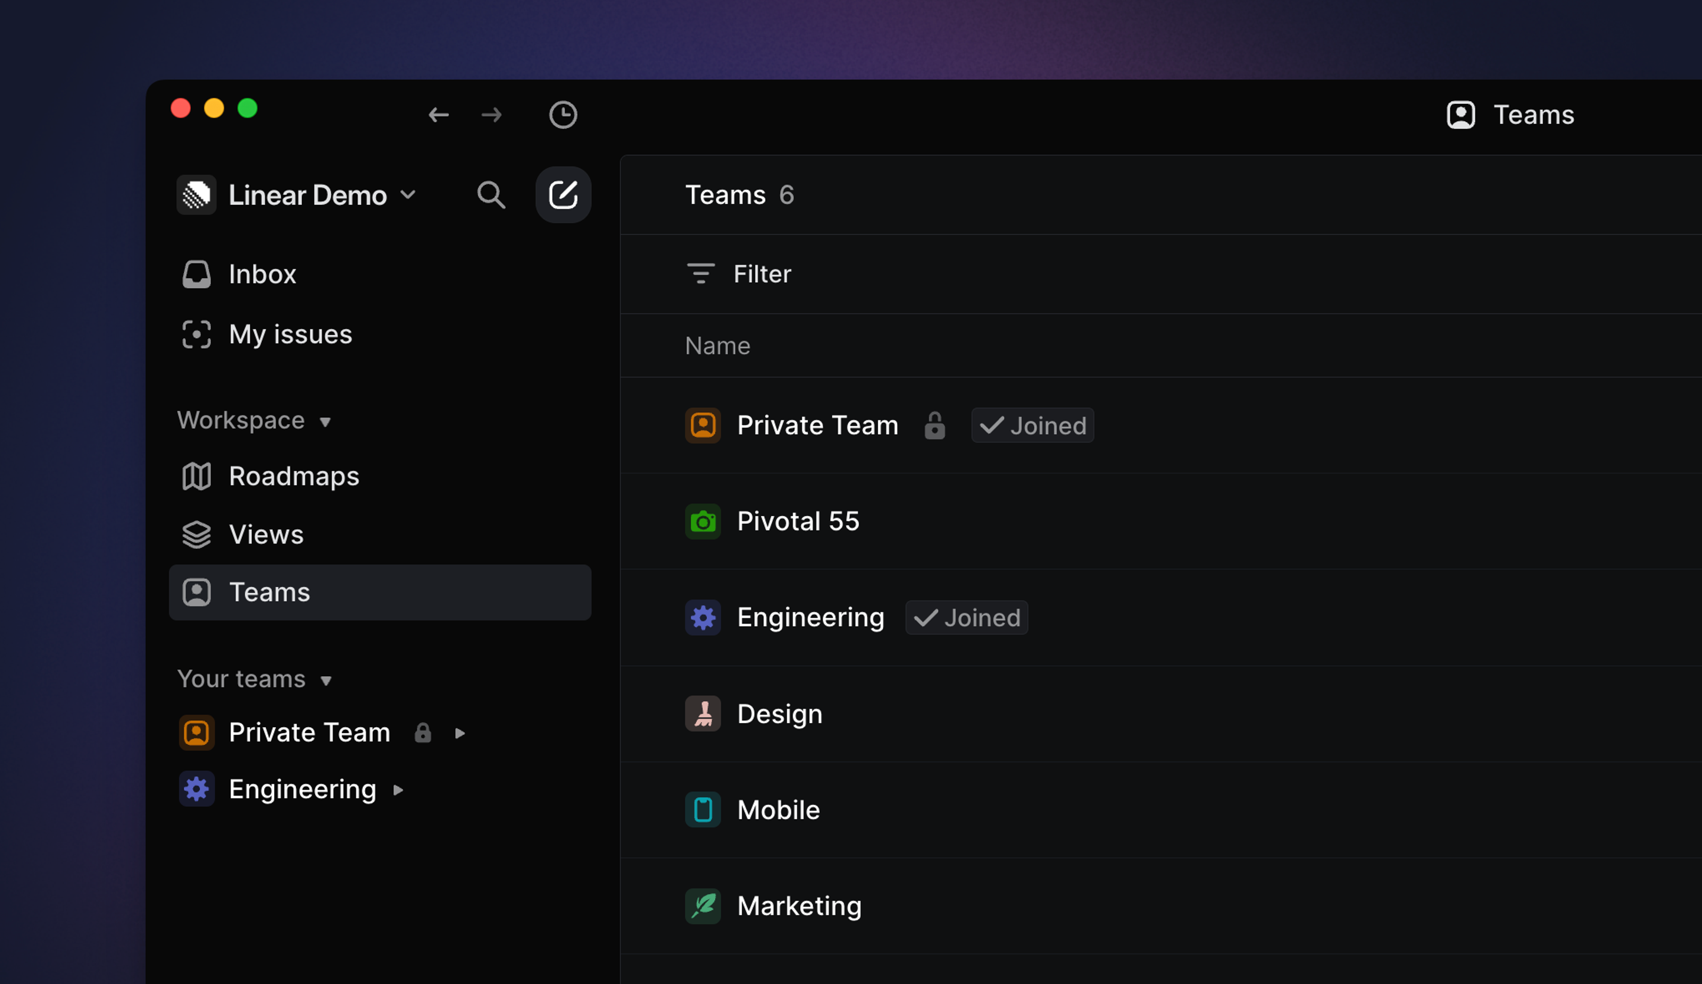This screenshot has height=984, width=1702.
Task: Click the Filter lines icon
Action: tap(701, 274)
